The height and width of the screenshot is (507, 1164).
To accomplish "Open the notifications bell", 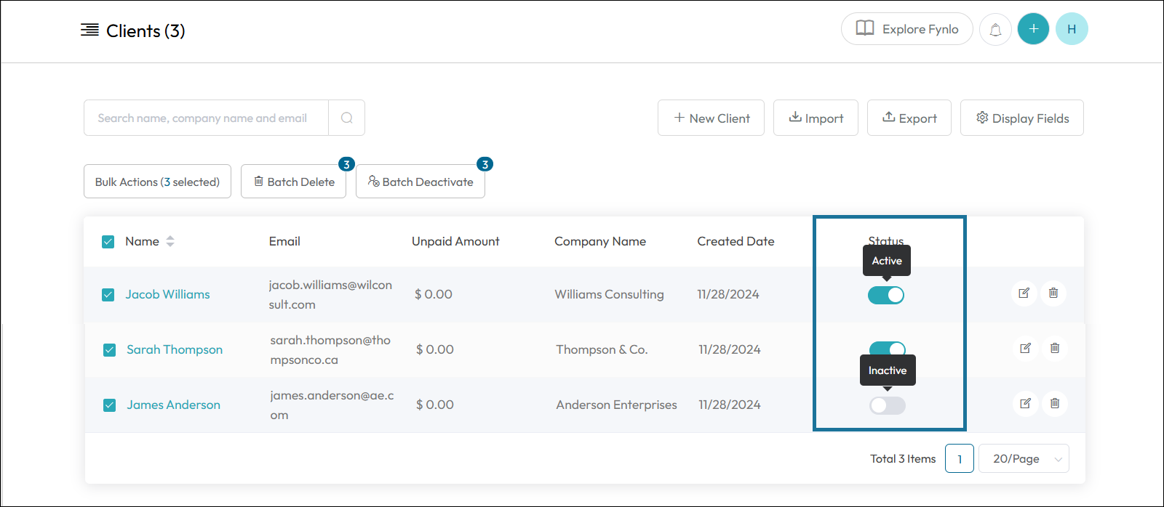I will tap(995, 30).
